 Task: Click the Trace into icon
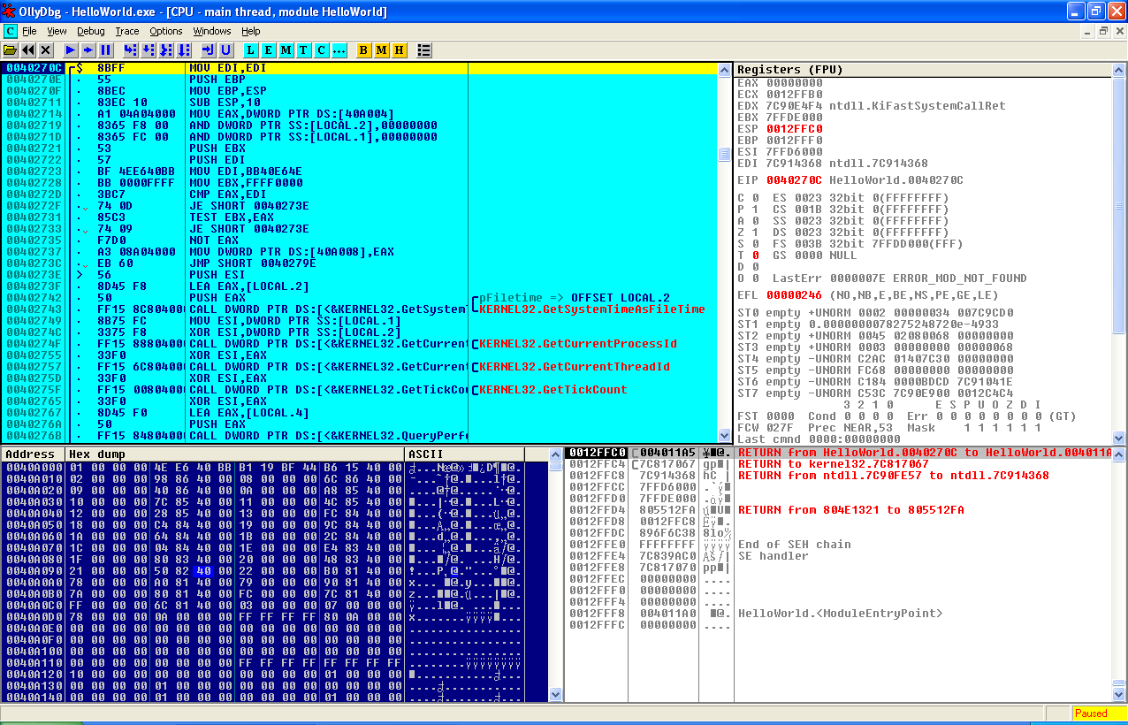click(166, 50)
